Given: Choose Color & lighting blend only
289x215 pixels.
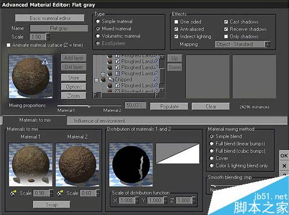Looking at the screenshot, I should 212,165.
